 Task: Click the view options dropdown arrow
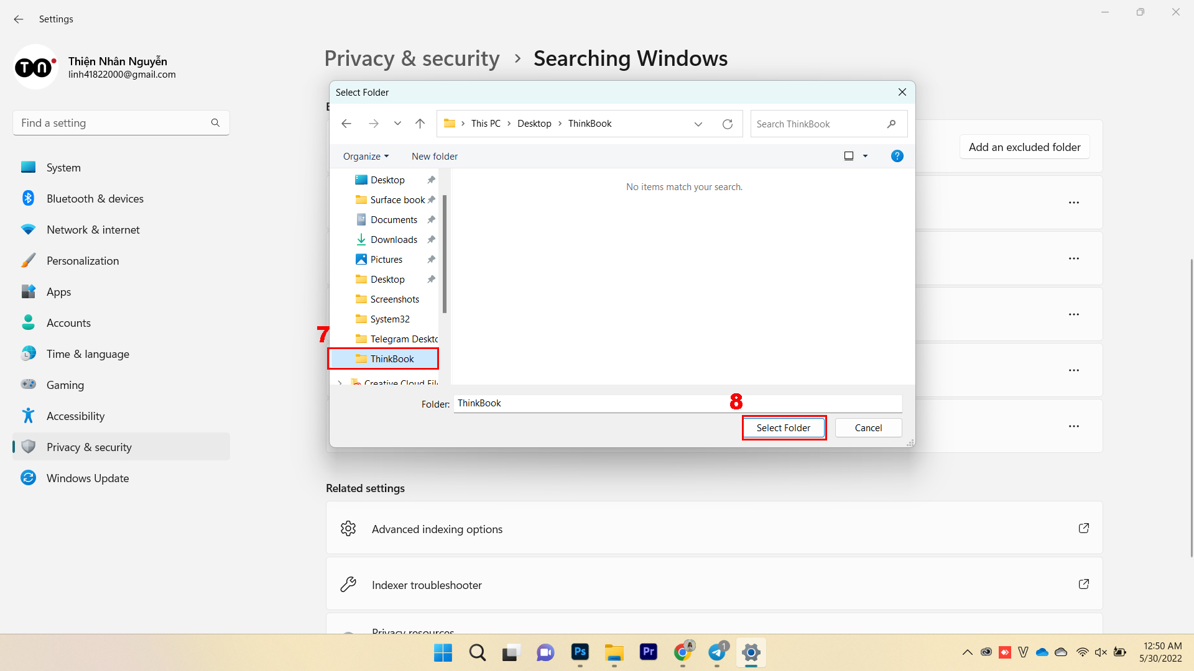(x=865, y=156)
